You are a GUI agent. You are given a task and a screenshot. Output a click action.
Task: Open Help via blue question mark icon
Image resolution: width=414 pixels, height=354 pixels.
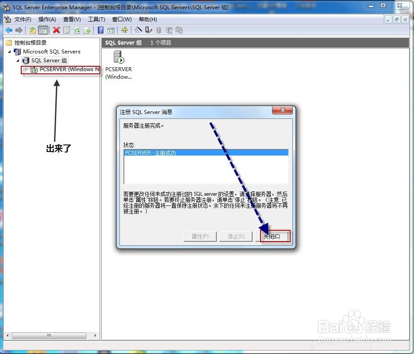[100, 30]
